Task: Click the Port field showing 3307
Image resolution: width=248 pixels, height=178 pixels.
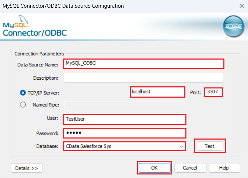Action: tap(213, 92)
